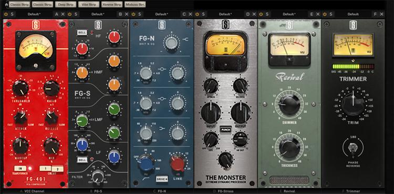
Task: Bypass slot A with its power icon
Action: point(6,14)
